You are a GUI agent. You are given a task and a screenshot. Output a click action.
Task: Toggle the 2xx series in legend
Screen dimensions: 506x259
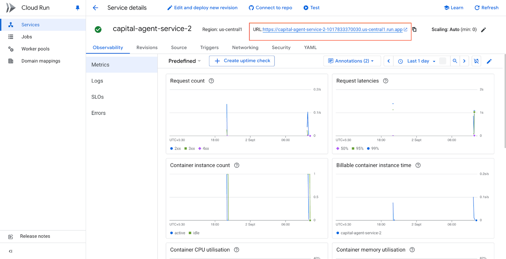point(176,149)
